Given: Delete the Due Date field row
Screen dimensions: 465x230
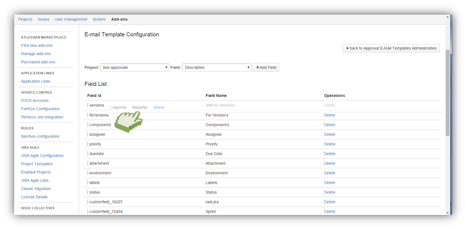Looking at the screenshot, I should point(329,154).
